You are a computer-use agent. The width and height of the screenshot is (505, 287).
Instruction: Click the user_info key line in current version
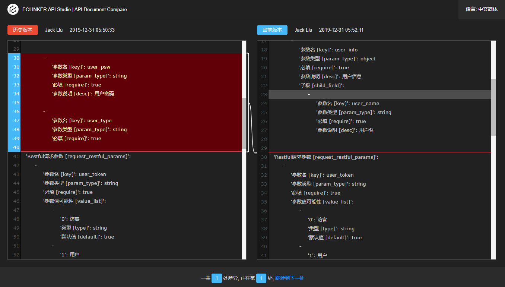(x=328, y=50)
